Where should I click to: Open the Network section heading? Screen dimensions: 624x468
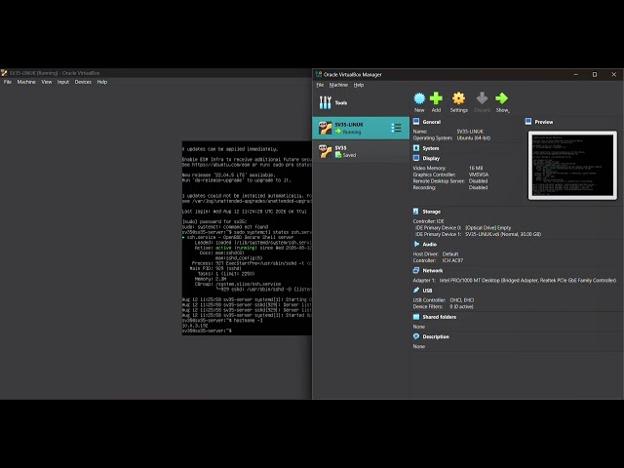[433, 271]
